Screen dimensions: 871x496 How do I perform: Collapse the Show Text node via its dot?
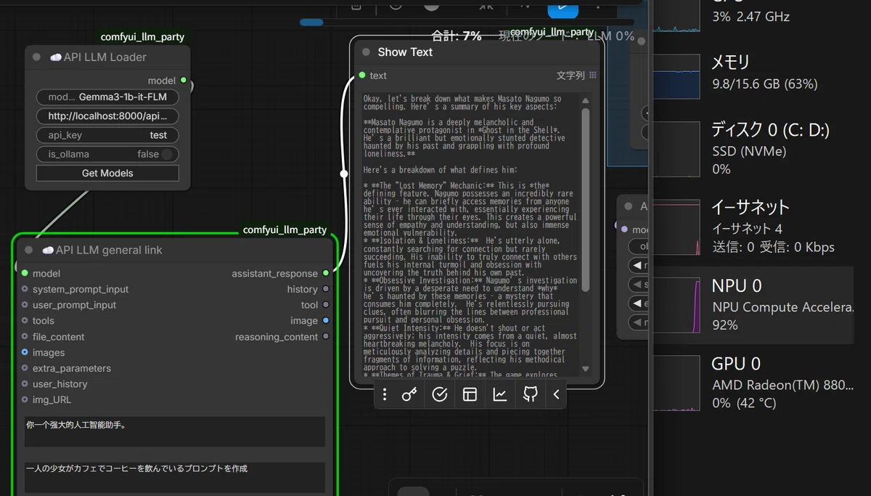[366, 52]
